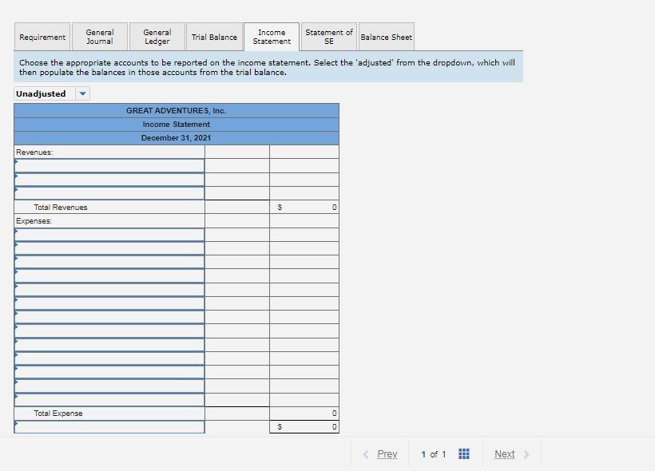Click the amount cell next to Total Revenues
This screenshot has height=471, width=655.
(x=304, y=206)
